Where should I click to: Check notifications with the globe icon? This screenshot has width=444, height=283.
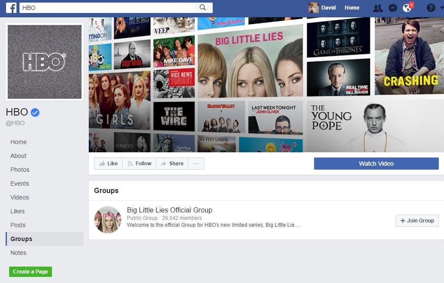406,7
